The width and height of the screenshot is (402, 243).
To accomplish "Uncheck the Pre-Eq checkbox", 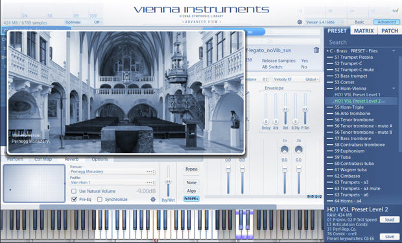I will coord(74,199).
